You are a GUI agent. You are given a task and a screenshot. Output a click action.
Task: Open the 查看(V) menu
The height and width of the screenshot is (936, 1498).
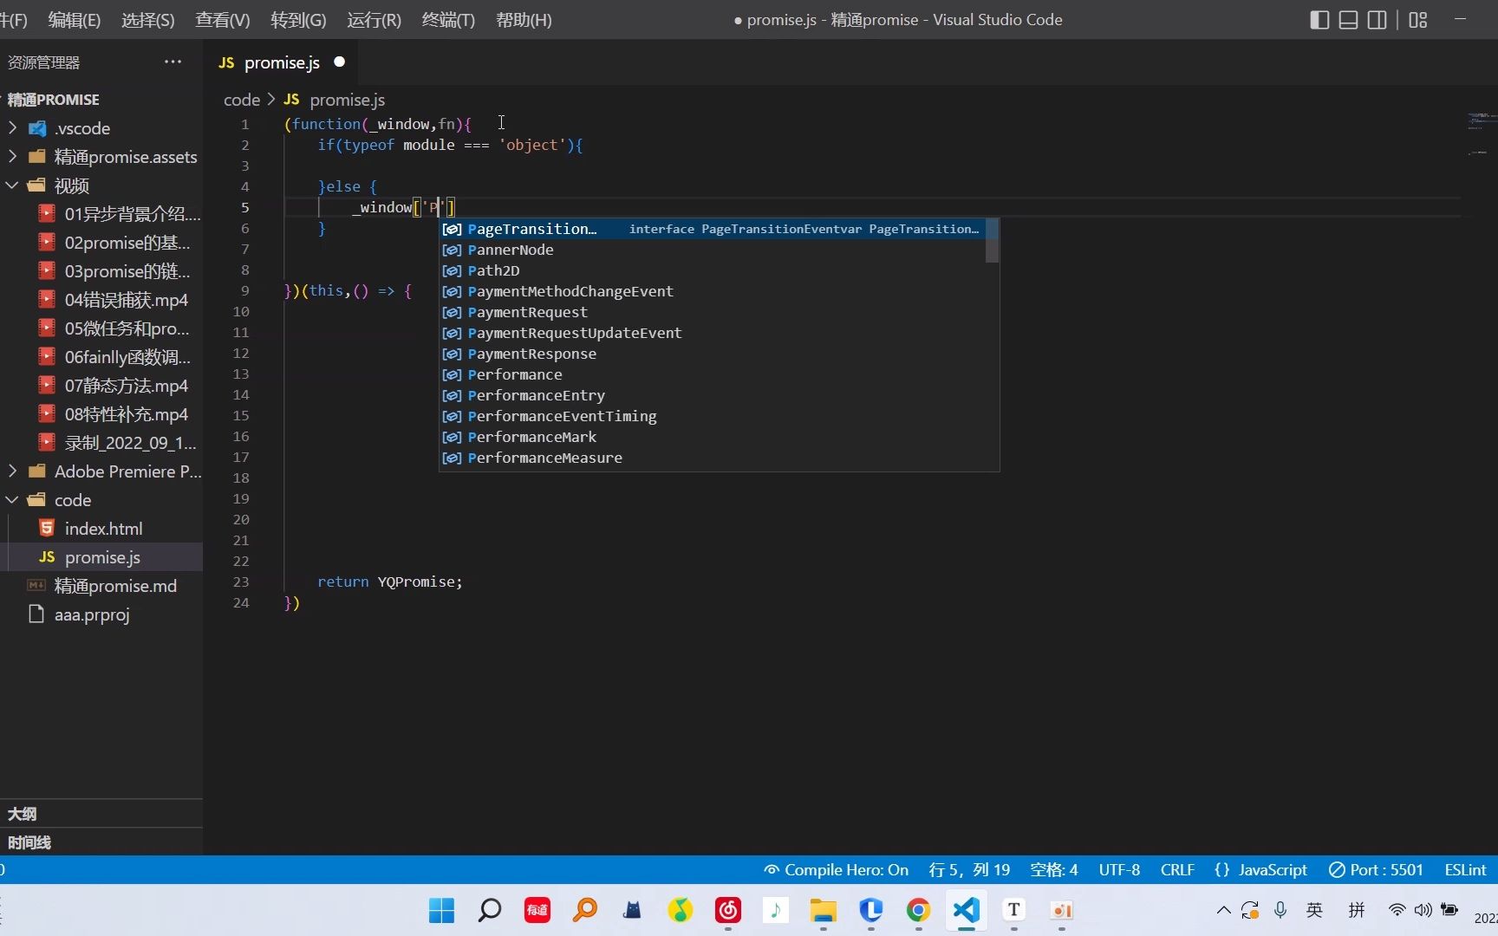[223, 20]
